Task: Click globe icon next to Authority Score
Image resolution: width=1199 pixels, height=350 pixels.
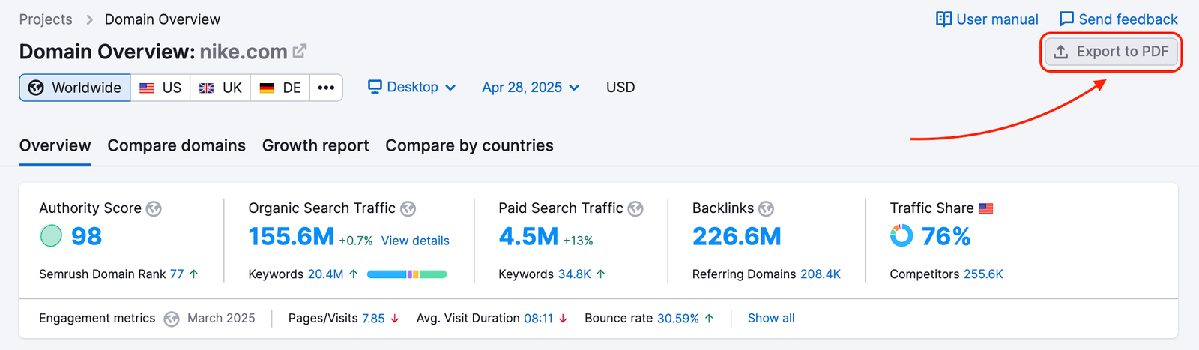Action: [x=154, y=209]
